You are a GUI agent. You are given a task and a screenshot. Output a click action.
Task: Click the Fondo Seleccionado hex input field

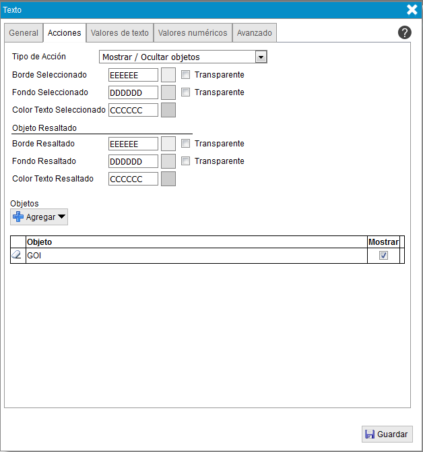tap(133, 92)
